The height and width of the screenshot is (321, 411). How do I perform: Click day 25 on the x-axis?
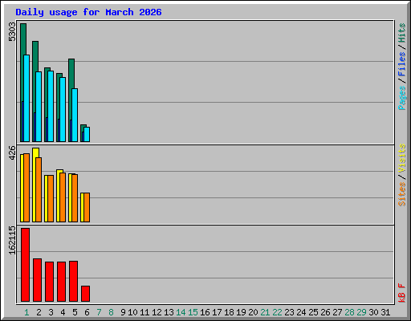(x=313, y=312)
